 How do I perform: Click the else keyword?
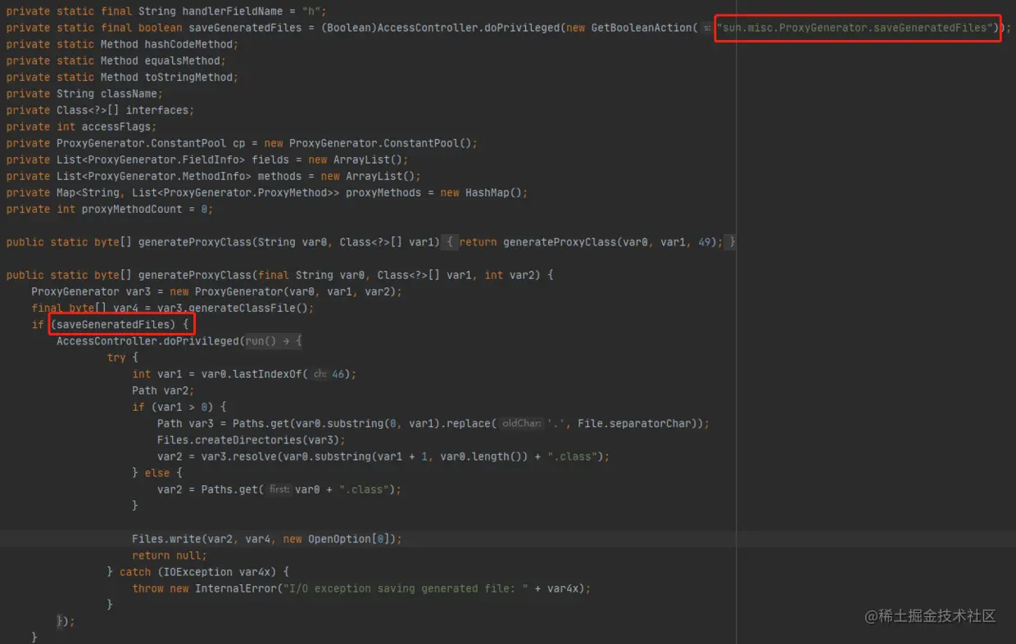pos(157,473)
